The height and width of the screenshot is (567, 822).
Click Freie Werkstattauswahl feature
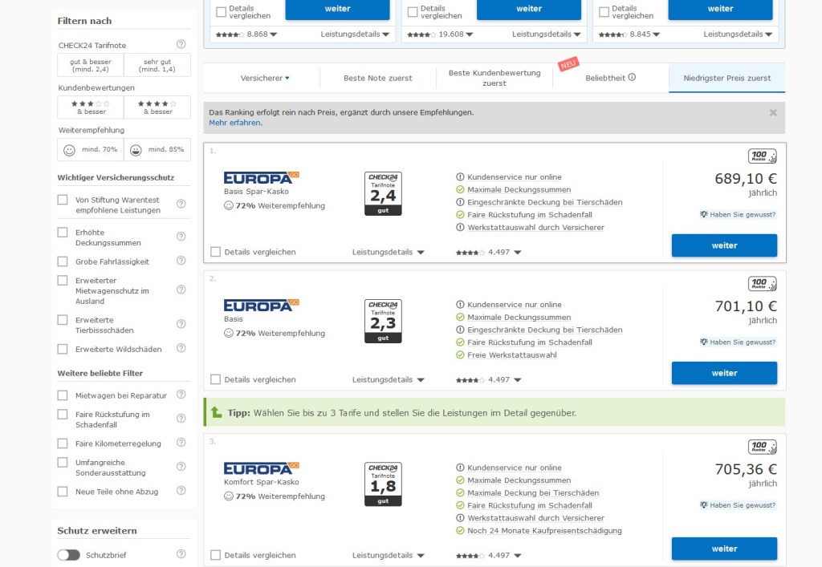512,355
